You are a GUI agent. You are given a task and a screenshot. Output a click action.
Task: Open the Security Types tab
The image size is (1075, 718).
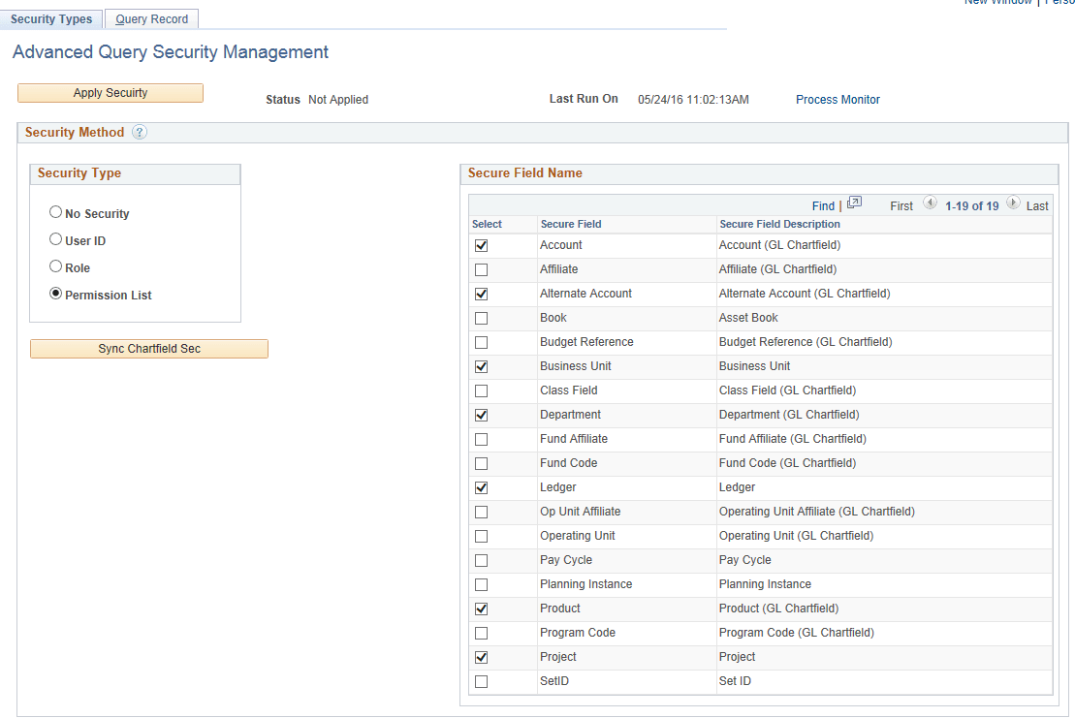click(x=51, y=18)
